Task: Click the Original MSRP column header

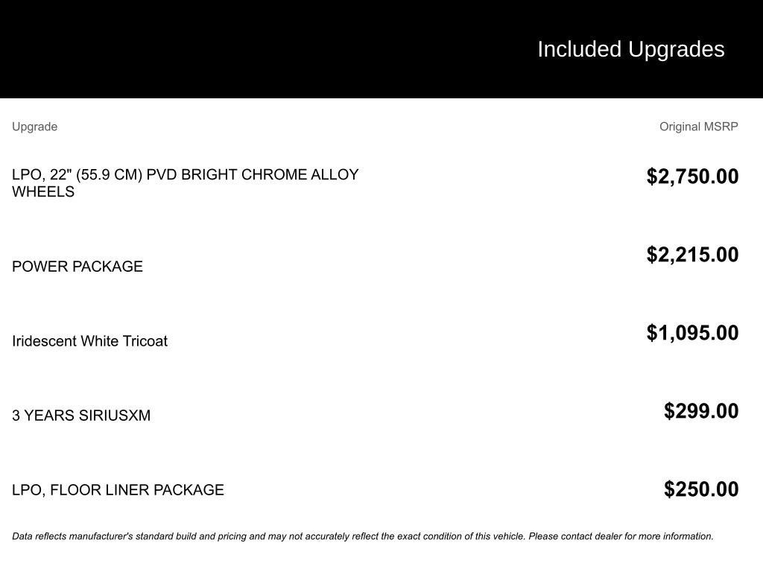Action: click(x=698, y=127)
